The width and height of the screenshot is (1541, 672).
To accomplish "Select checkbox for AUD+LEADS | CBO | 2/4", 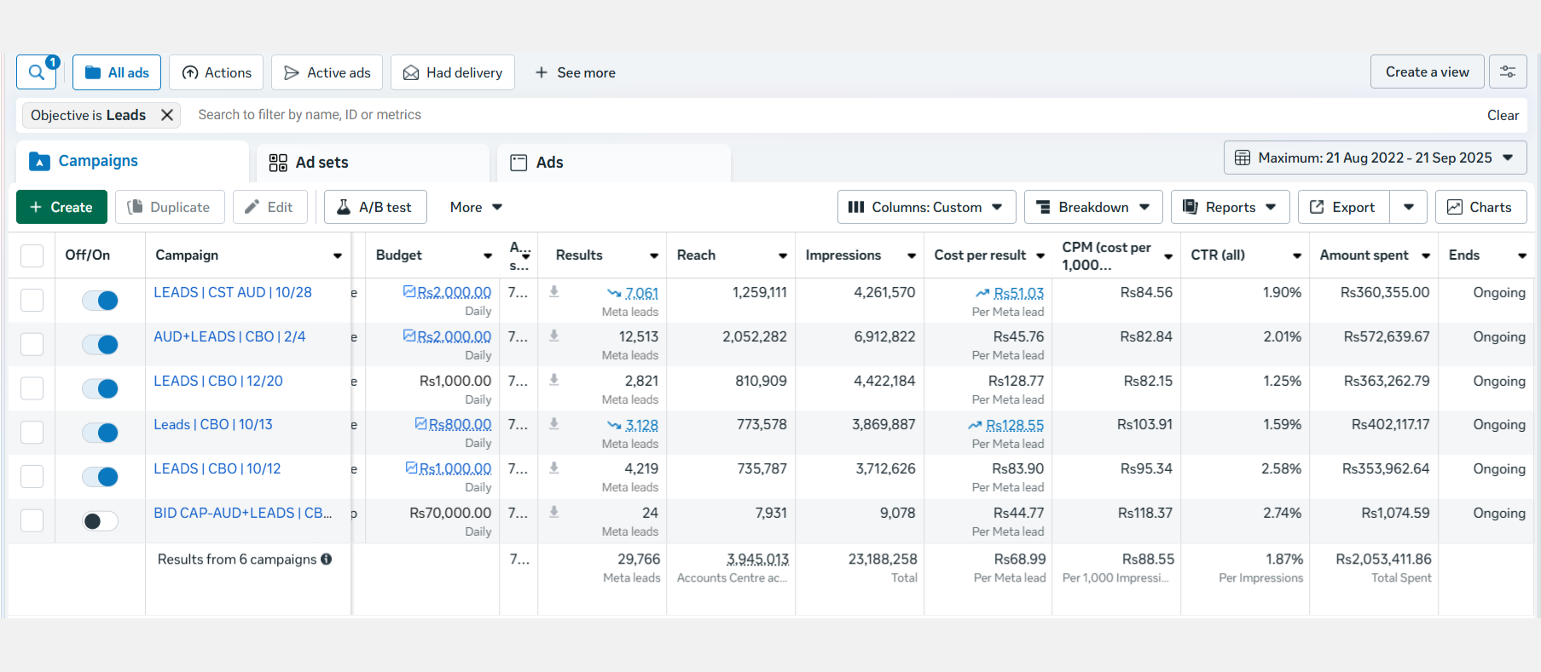I will pyautogui.click(x=32, y=344).
